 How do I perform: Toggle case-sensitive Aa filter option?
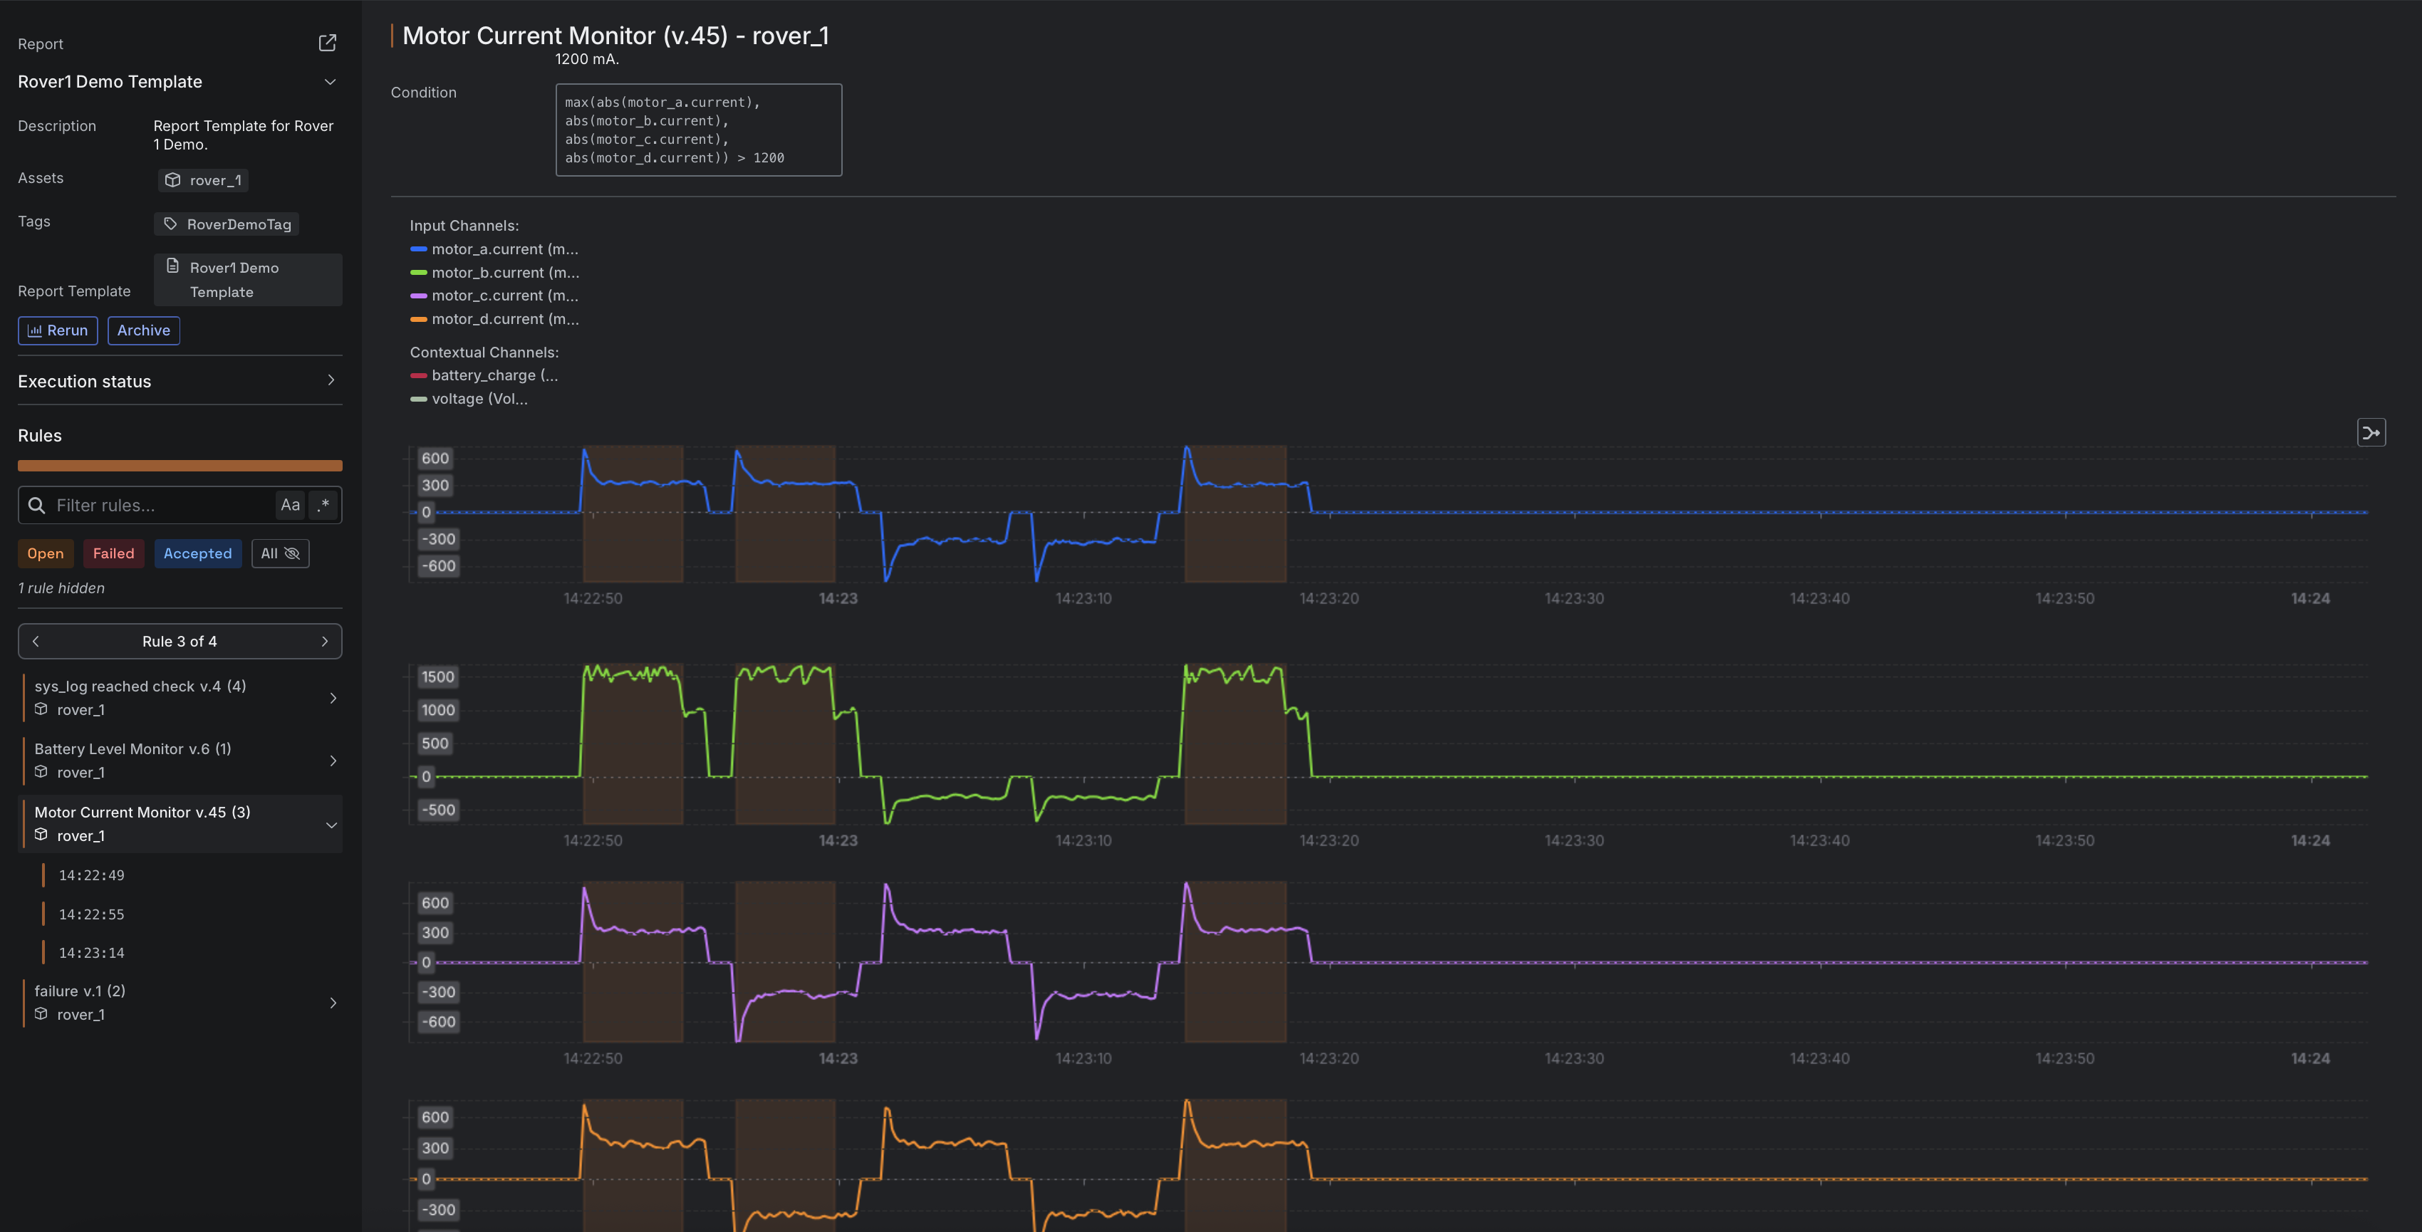coord(291,506)
